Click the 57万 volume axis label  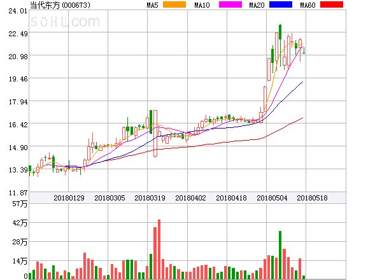tap(20, 204)
